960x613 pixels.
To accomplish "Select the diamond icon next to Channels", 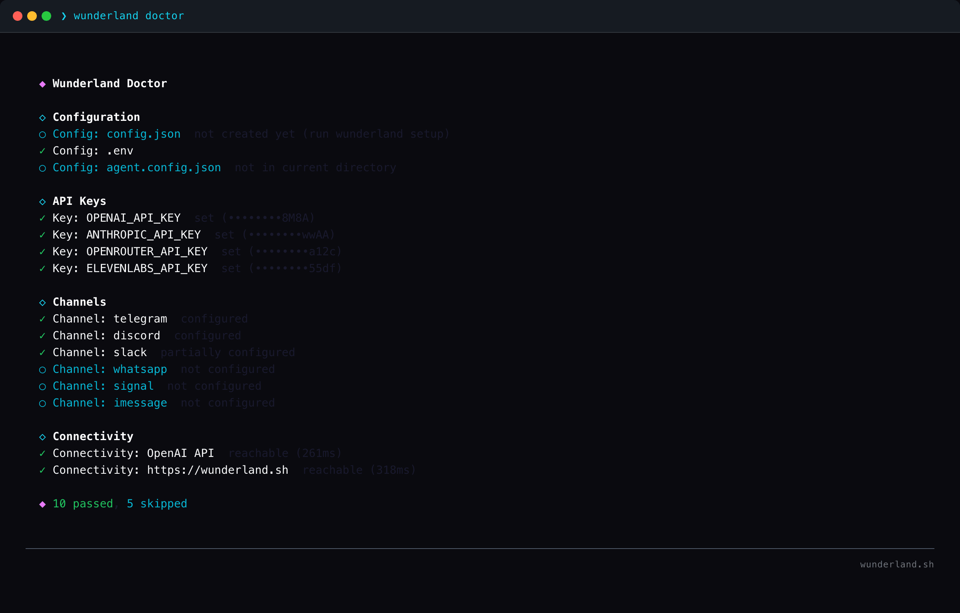I will 43,302.
